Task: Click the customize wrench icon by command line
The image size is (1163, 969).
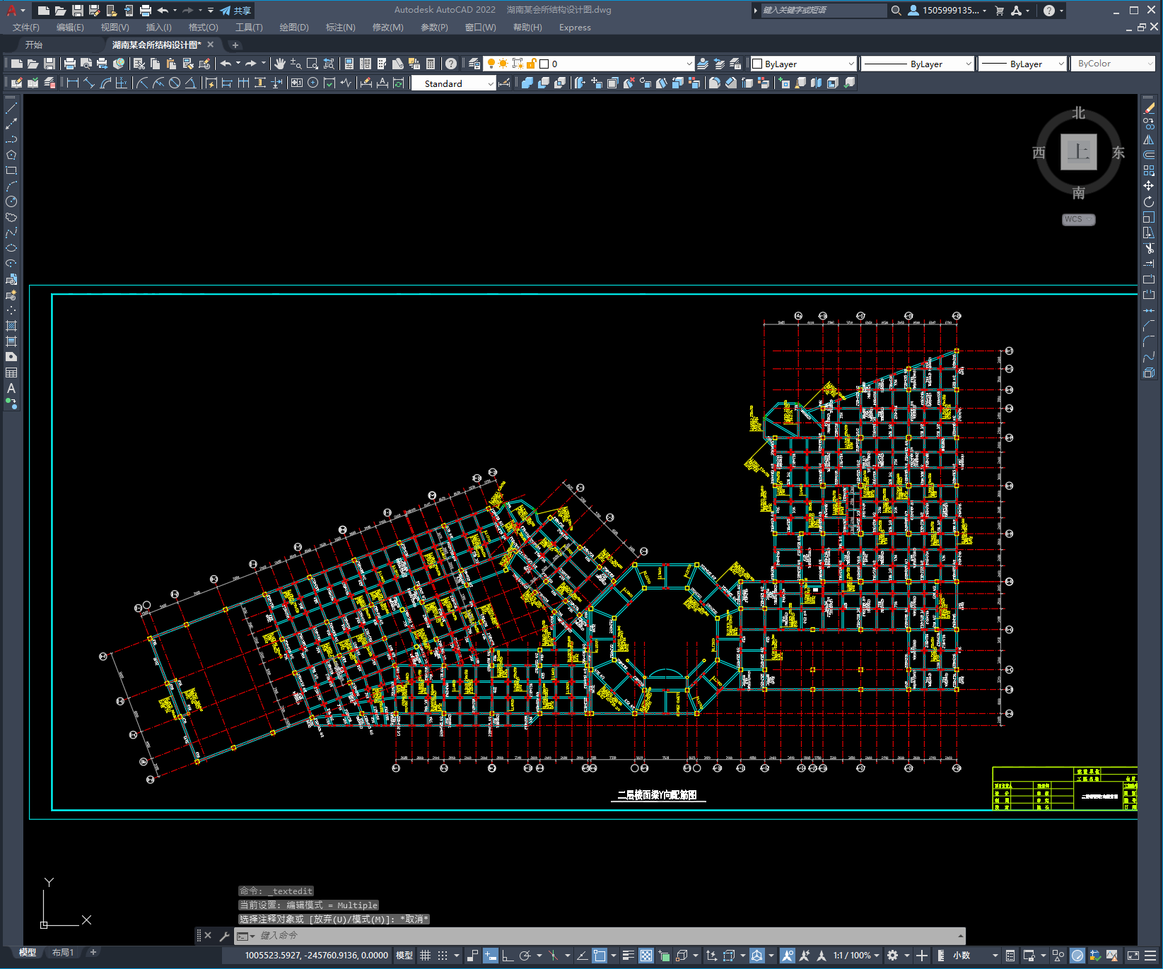Action: pos(225,936)
